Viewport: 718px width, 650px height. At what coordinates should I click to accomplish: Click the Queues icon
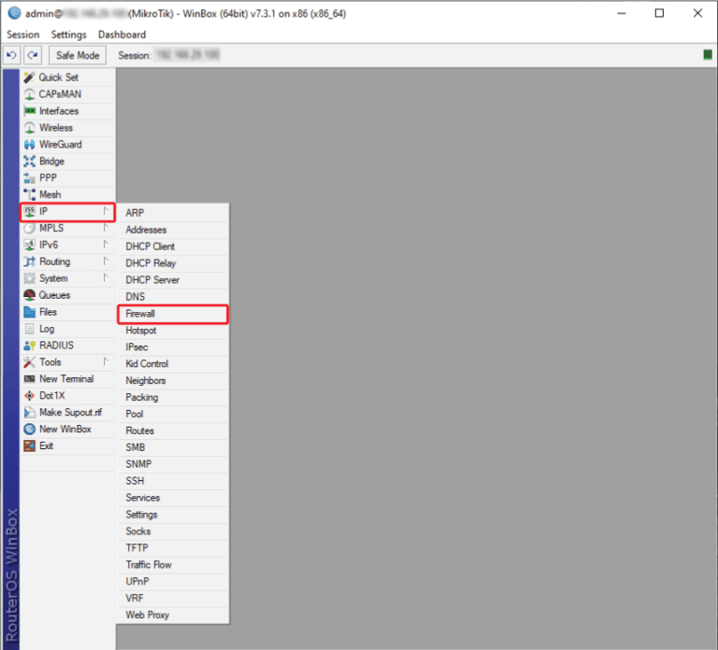point(29,295)
